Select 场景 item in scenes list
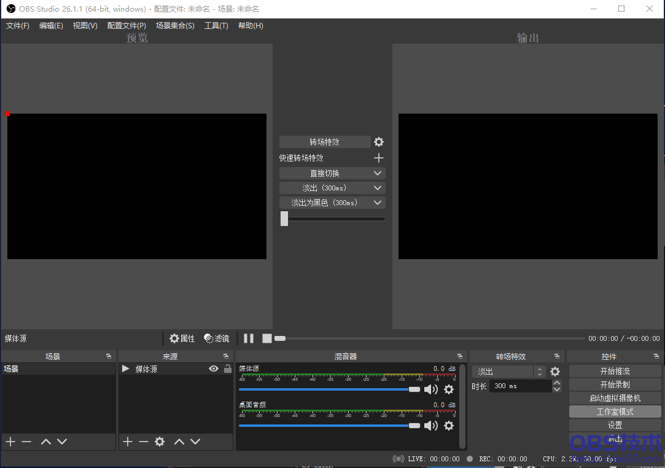The width and height of the screenshot is (665, 468). click(x=58, y=369)
